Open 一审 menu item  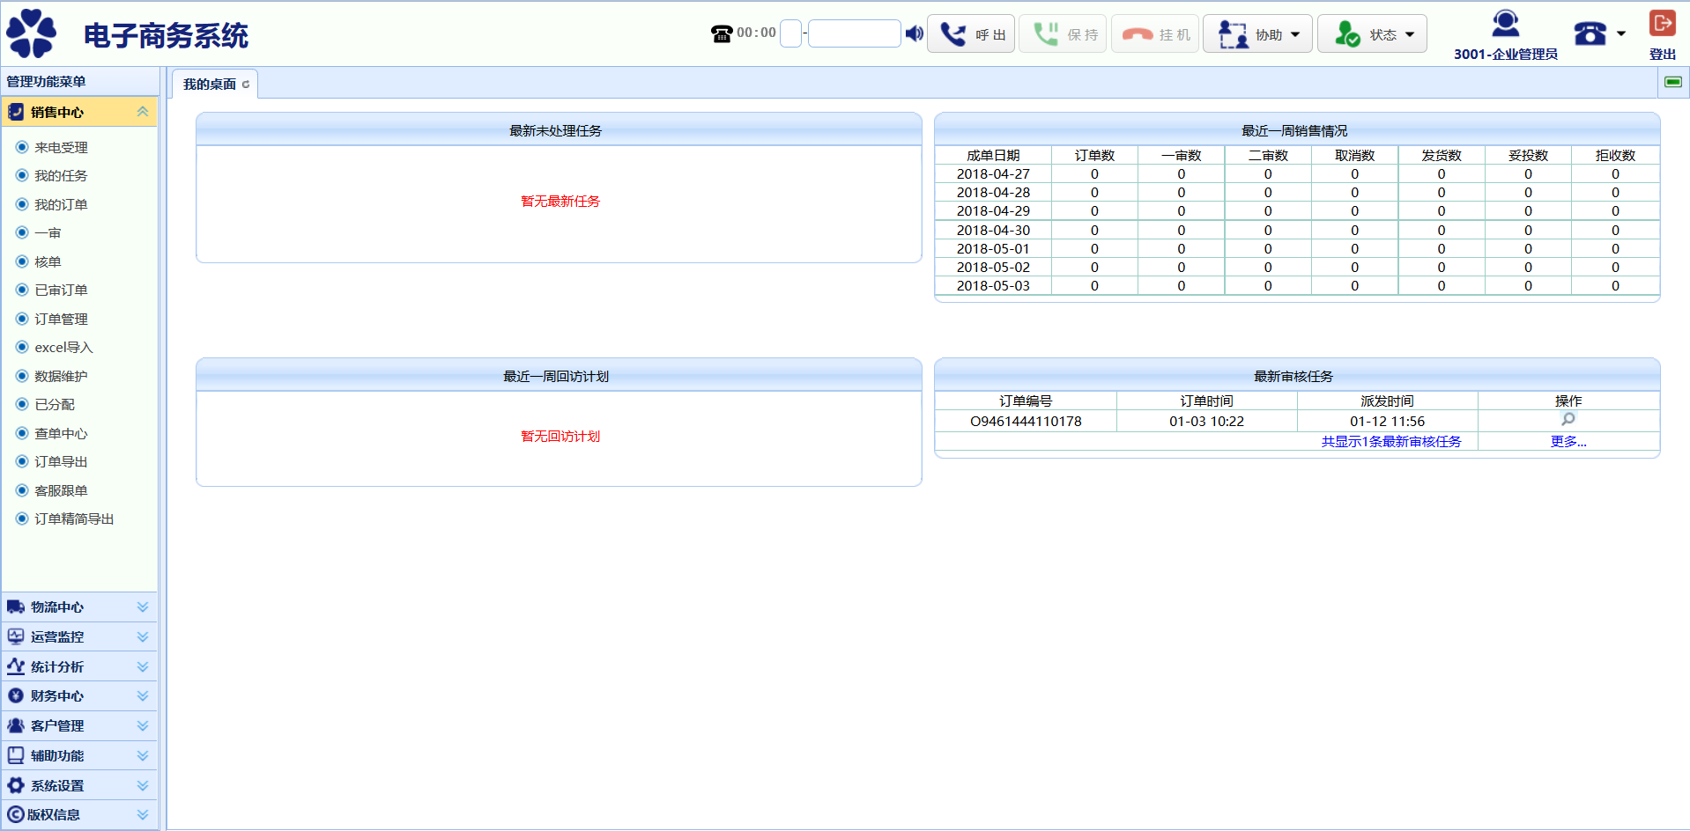click(x=48, y=232)
